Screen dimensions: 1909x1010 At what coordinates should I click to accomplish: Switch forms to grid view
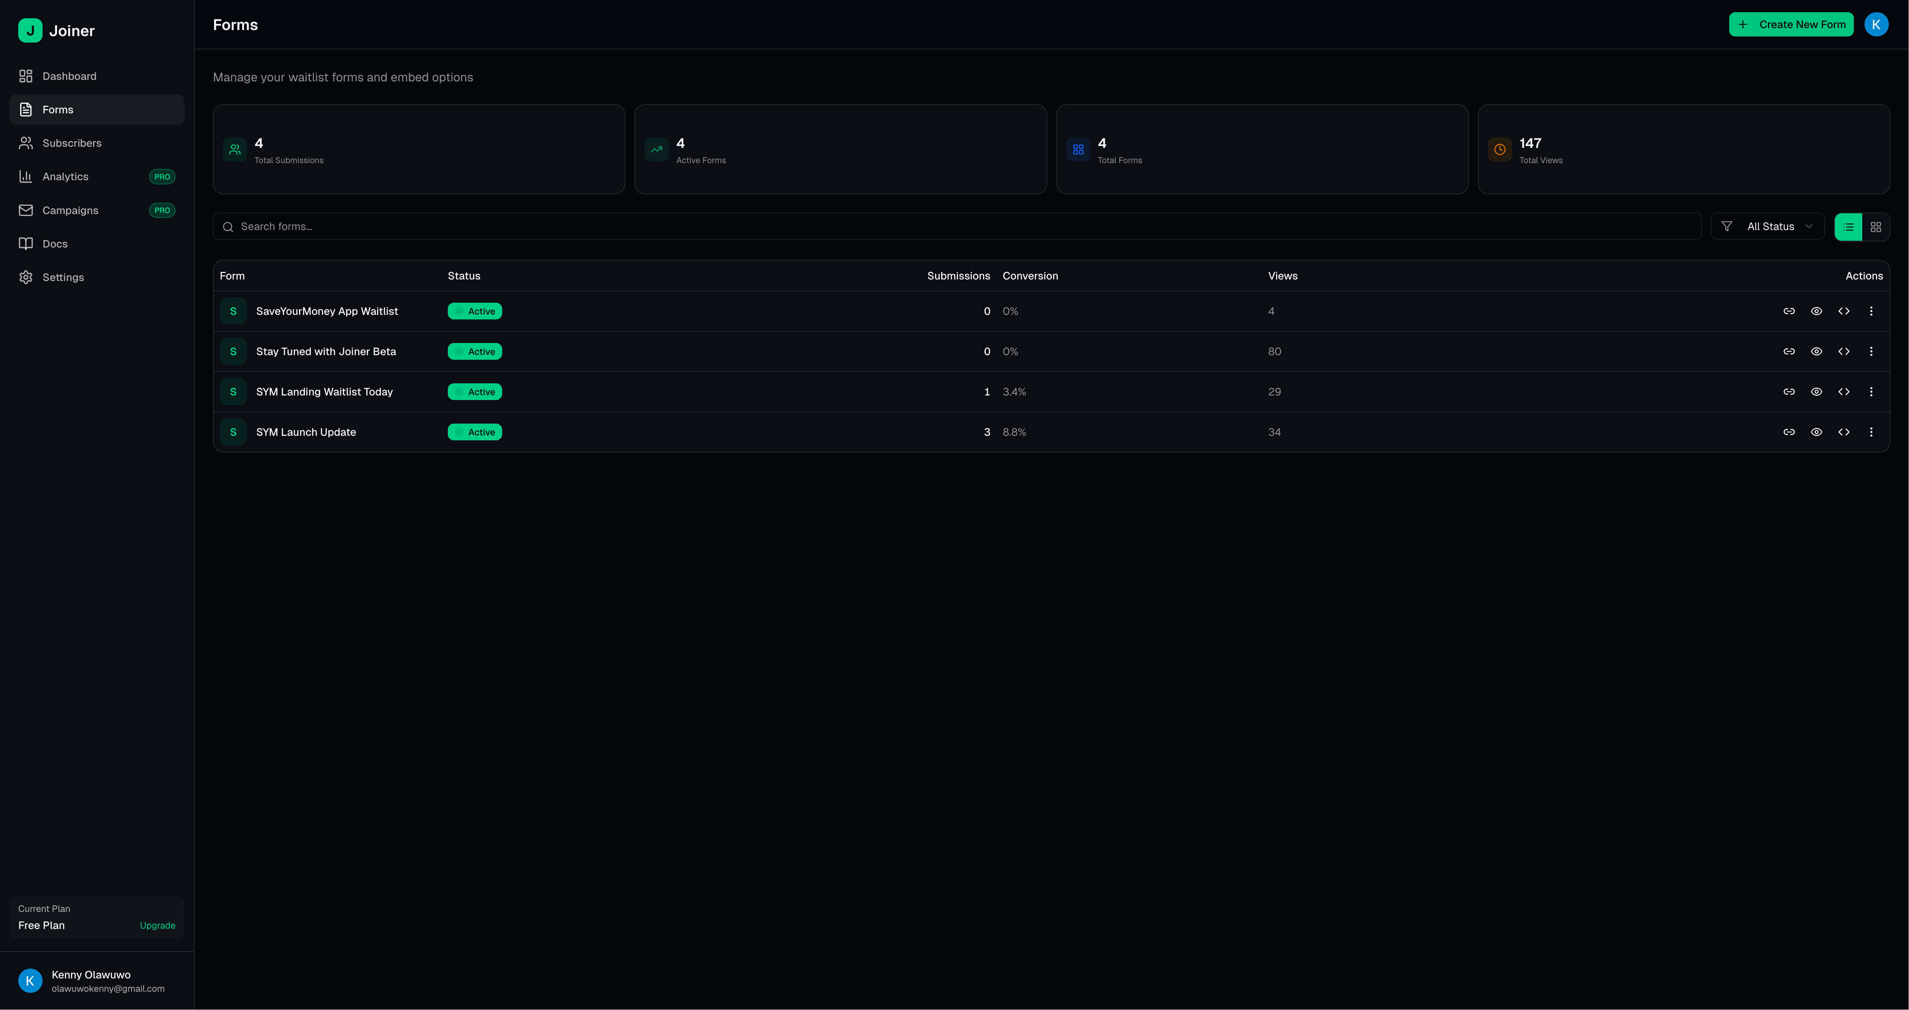point(1876,226)
